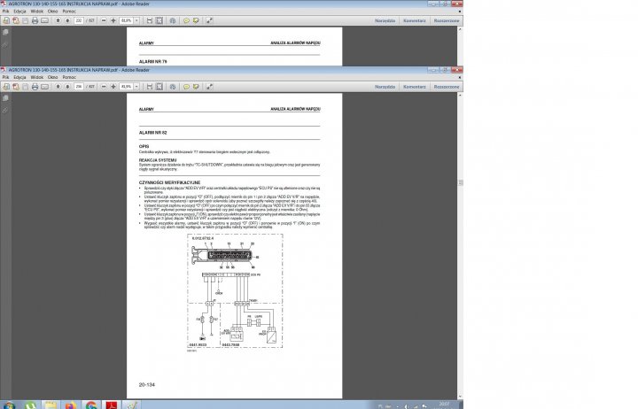Image resolution: width=638 pixels, height=409 pixels.
Task: Go to next page in the front Reader window
Action: coord(68,87)
